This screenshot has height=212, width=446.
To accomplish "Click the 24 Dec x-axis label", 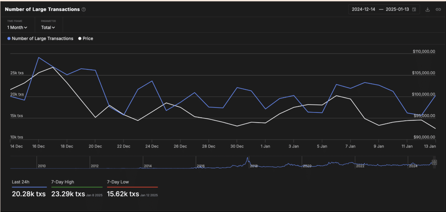I will point(152,146).
